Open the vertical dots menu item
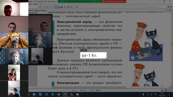Image resolution: width=173 pixels, height=97 pixels. pos(40,4)
